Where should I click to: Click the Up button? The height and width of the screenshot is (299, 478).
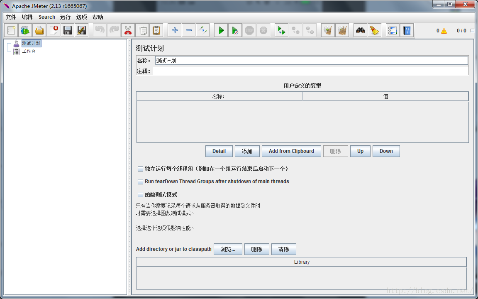[x=360, y=151]
